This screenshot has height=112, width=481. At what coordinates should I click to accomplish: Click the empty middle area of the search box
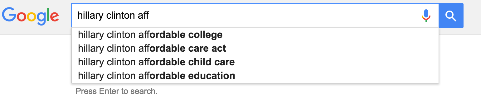click(281, 16)
